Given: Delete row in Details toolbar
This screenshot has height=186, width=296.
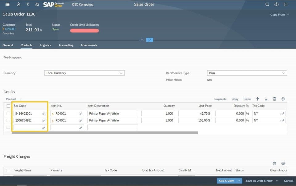Looking at the screenshot, I should pos(274,99).
